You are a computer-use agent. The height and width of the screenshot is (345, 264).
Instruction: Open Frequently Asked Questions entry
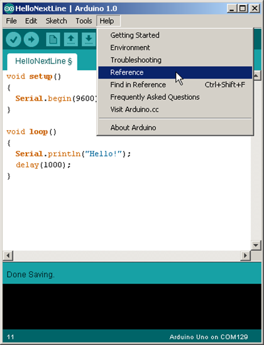pyautogui.click(x=175, y=97)
